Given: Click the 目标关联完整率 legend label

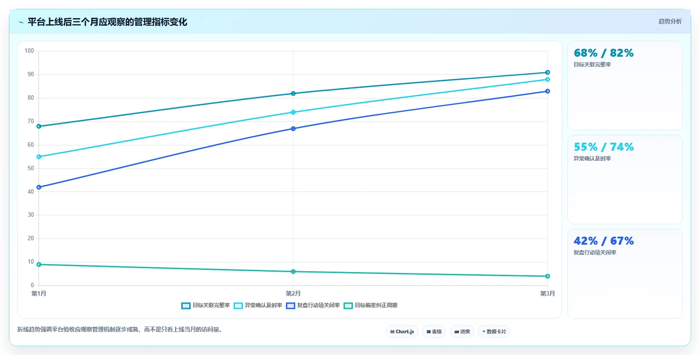Looking at the screenshot, I should 211,305.
